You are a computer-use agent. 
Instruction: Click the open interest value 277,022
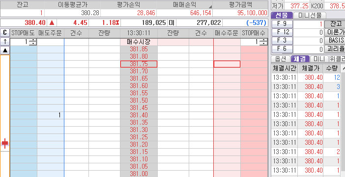208,22
